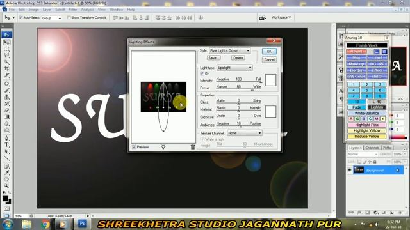Select the Rectangular Marquee tool
410x230 pixels.
(7, 49)
